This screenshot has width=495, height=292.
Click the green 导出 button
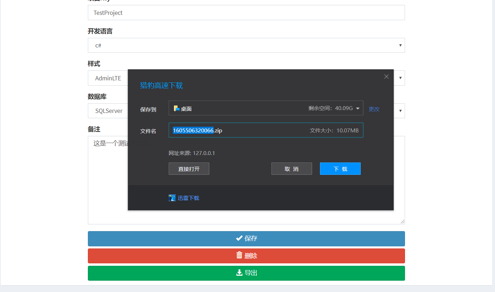click(246, 273)
